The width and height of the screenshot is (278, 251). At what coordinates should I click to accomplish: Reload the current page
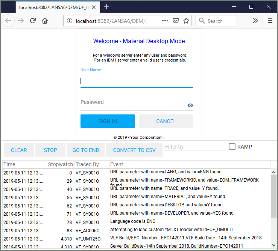tap(33, 21)
